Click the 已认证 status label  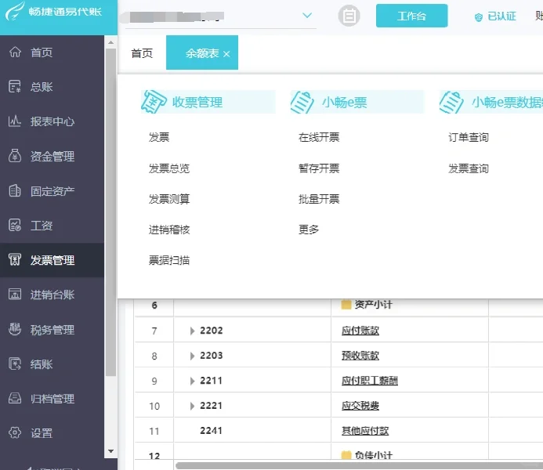(501, 16)
